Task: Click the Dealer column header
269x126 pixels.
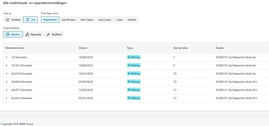Action: tap(220, 48)
